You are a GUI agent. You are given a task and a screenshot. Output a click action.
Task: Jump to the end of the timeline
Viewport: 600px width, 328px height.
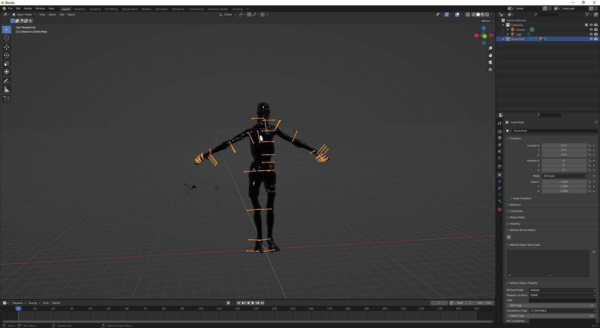(x=262, y=303)
